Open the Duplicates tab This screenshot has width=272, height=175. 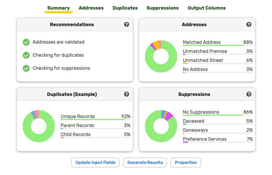(x=125, y=8)
